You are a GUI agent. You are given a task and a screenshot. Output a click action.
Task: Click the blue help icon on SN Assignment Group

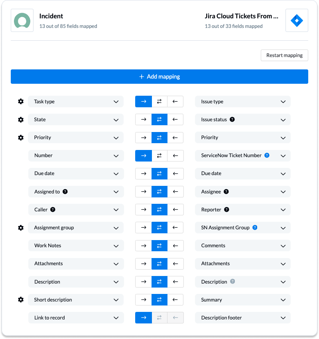[x=255, y=227]
